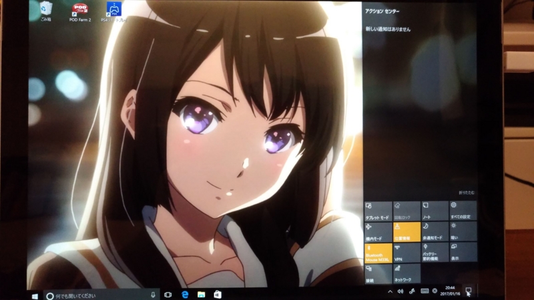Open the POD Farm 2 desktop shortcut
The image size is (534, 300).
[80, 13]
